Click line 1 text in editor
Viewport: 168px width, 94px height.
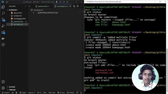point(48,13)
